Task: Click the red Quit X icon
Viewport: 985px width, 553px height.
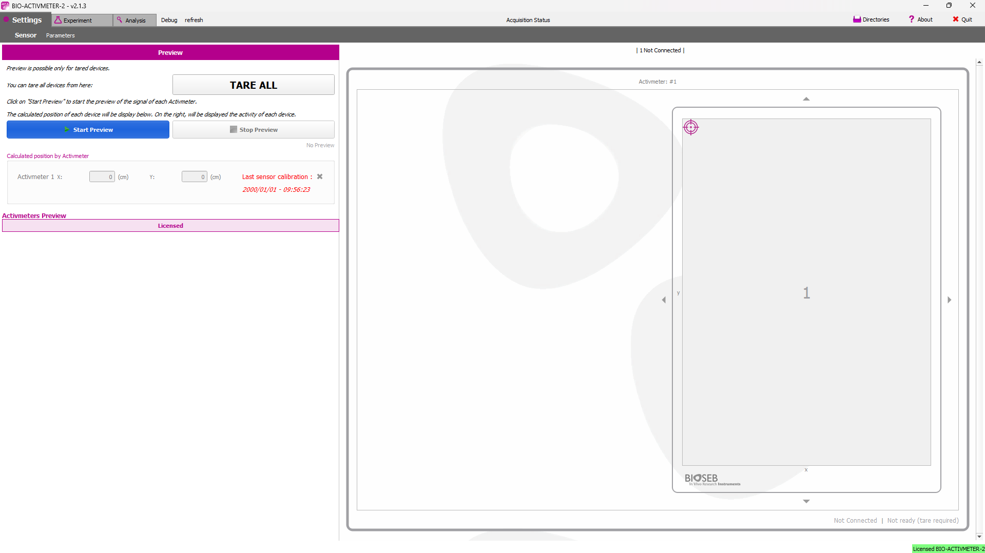Action: (x=955, y=19)
